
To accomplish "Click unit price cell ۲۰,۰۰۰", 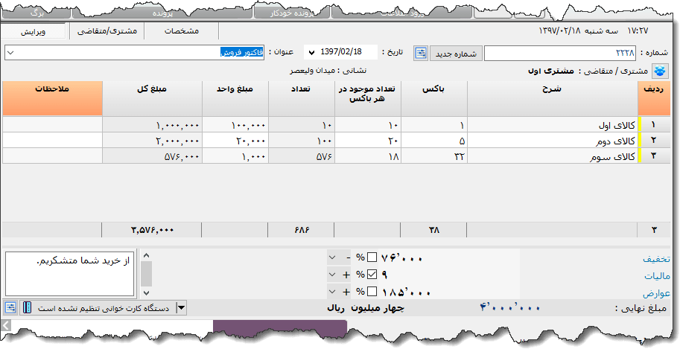I will (235, 141).
